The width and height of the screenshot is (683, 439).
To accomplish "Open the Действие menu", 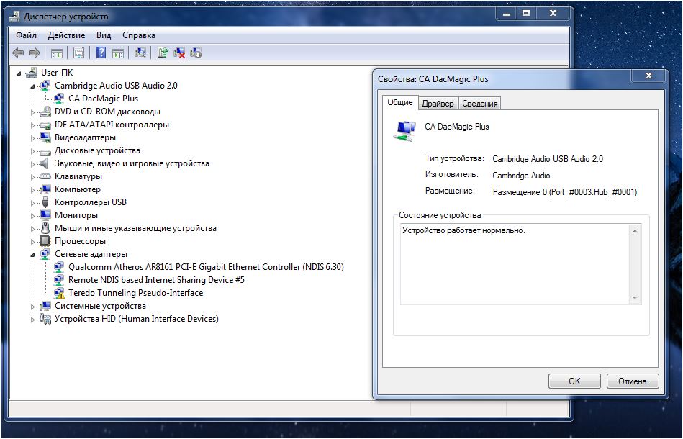I will coord(66,35).
